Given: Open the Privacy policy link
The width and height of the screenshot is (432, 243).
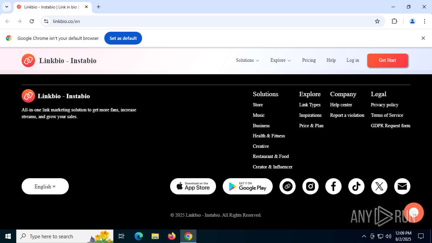Looking at the screenshot, I should point(384,105).
